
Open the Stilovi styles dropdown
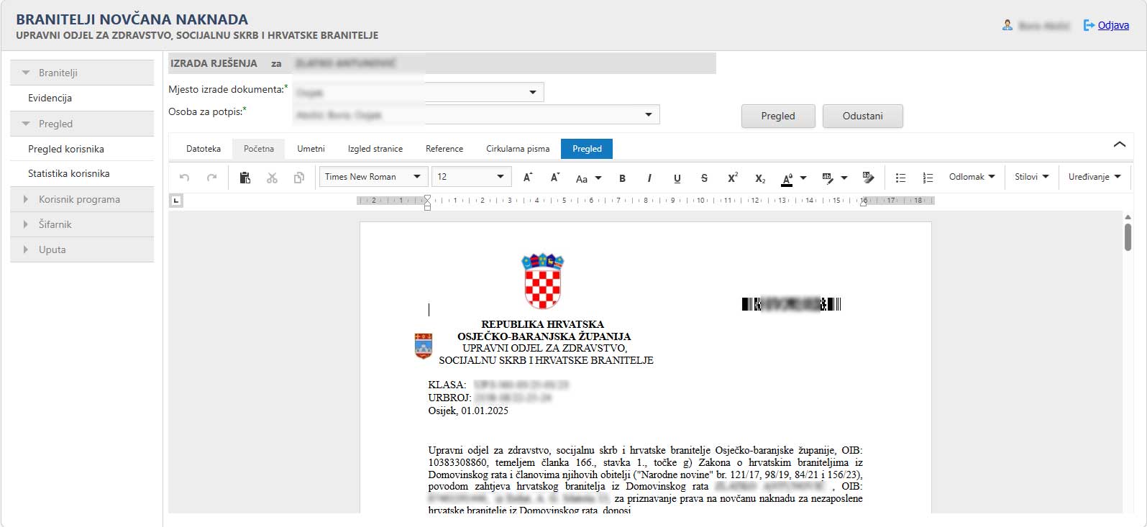[x=1031, y=177]
